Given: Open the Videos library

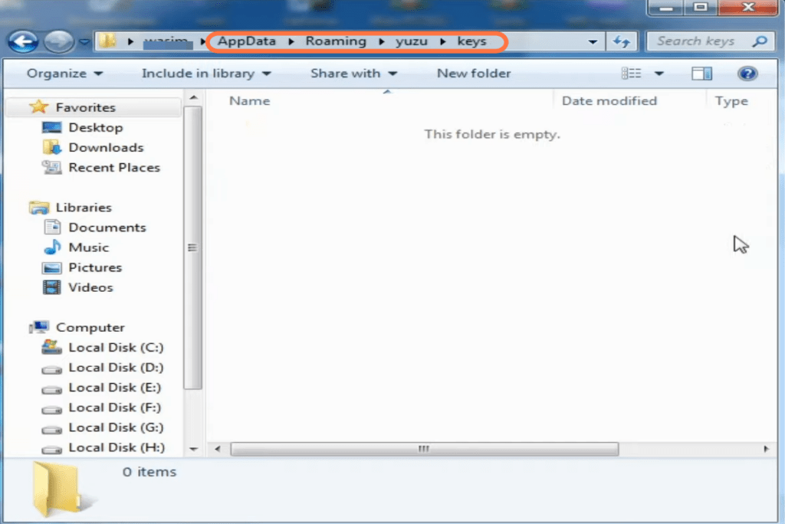Looking at the screenshot, I should click(90, 287).
